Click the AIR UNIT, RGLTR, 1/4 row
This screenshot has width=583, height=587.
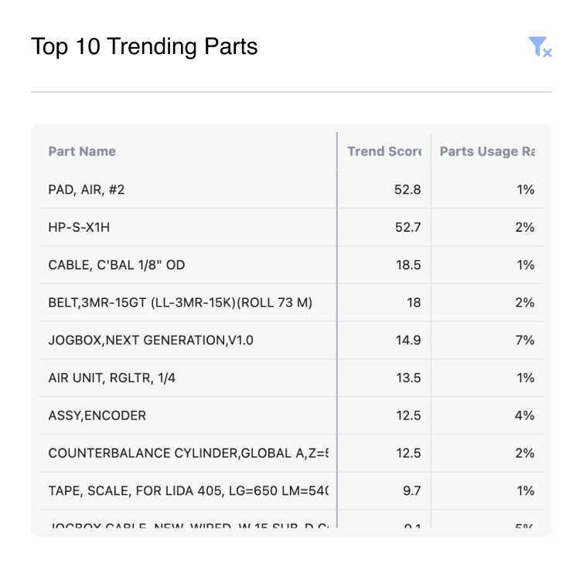tap(107, 378)
